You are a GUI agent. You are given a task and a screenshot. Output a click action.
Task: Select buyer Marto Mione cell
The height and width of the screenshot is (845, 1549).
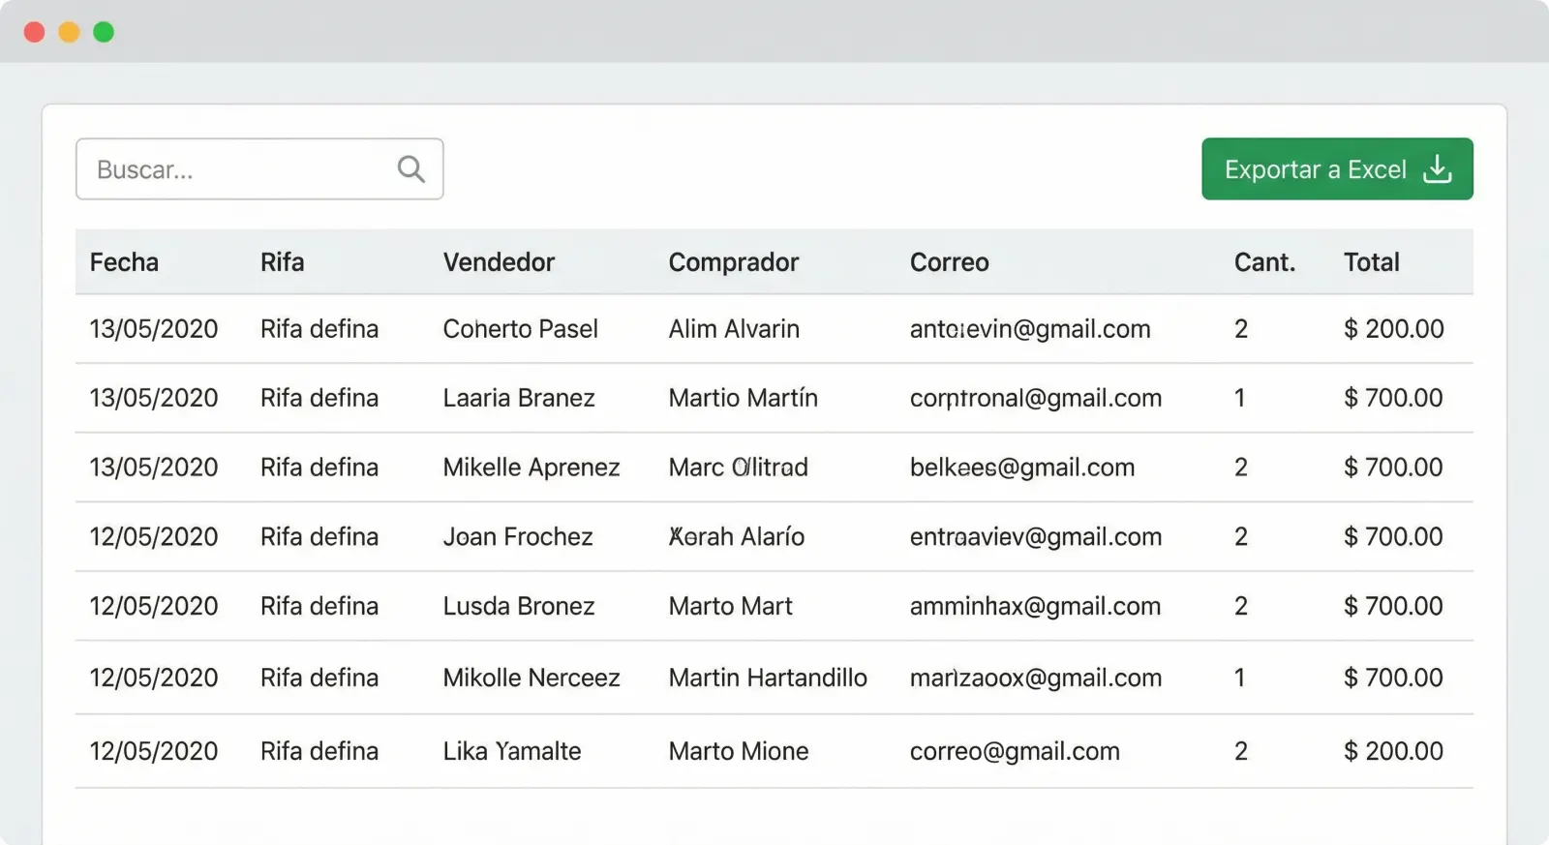pos(739,751)
